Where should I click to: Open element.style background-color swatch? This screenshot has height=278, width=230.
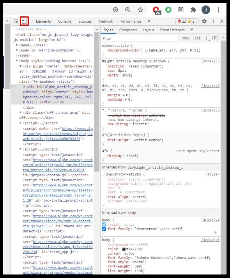click(x=146, y=50)
